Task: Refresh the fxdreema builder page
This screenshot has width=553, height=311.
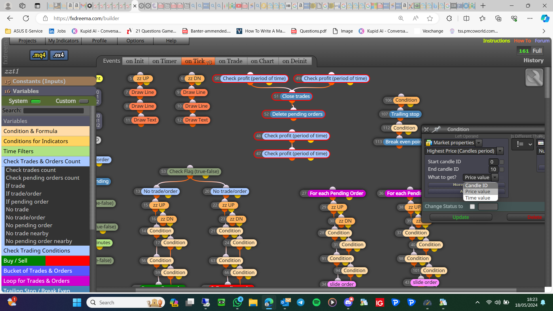Action: pyautogui.click(x=26, y=18)
